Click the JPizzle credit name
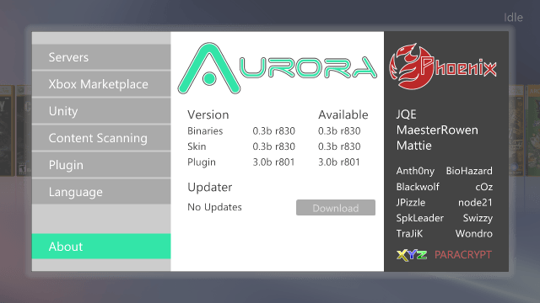The height and width of the screenshot is (303, 540). click(411, 203)
